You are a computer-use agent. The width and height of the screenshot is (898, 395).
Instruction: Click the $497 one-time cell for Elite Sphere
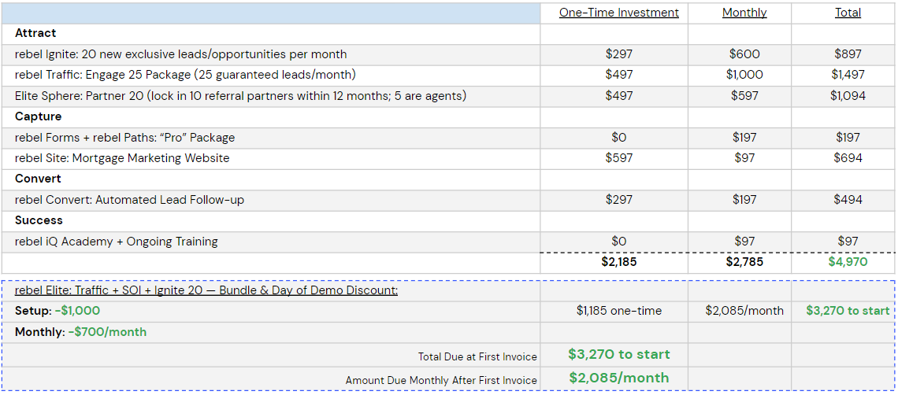tap(618, 96)
